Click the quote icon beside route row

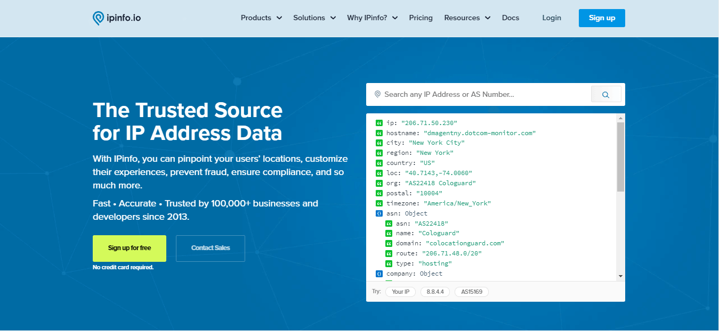389,254
